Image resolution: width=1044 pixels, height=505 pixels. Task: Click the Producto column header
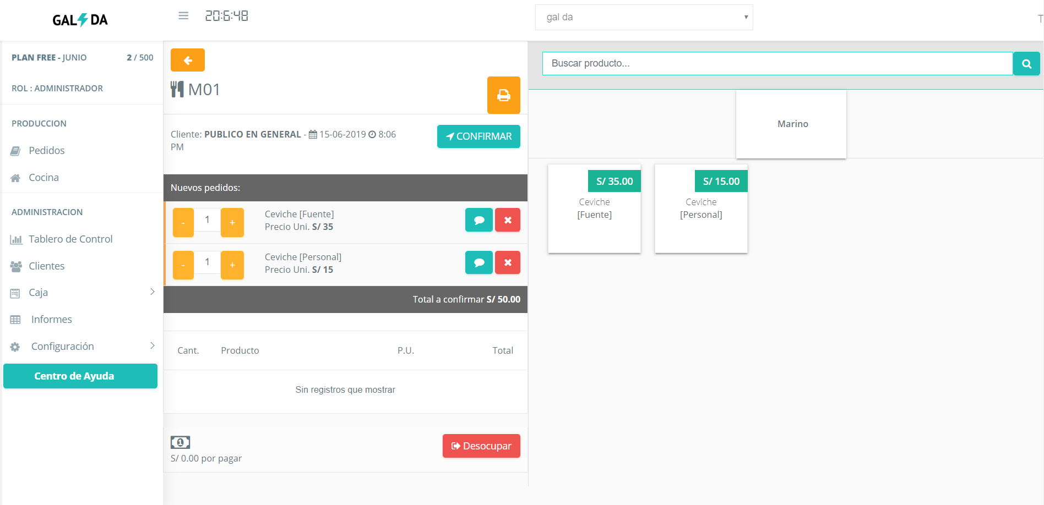tap(240, 351)
